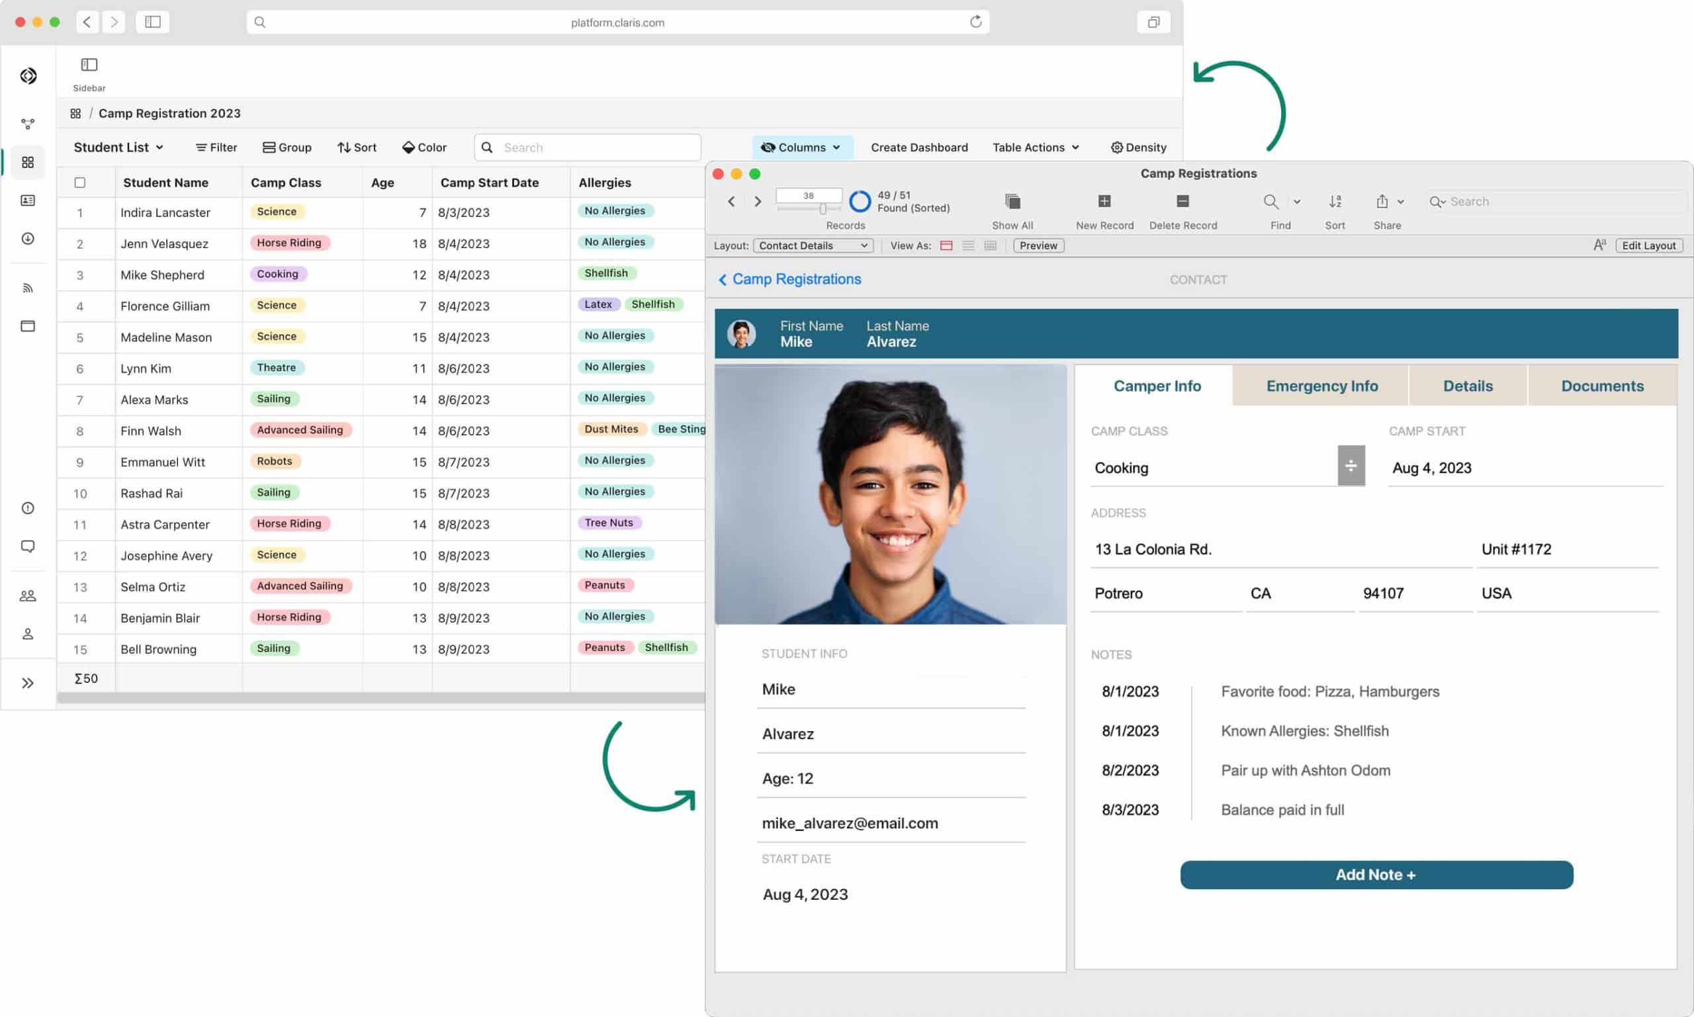Open the Sort records tool in FileMaker
This screenshot has height=1017, width=1694.
point(1334,201)
